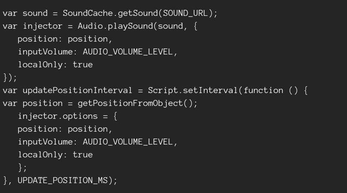347x193 pixels.
Task: Click injector in the var injector declaration
Action: [42, 26]
